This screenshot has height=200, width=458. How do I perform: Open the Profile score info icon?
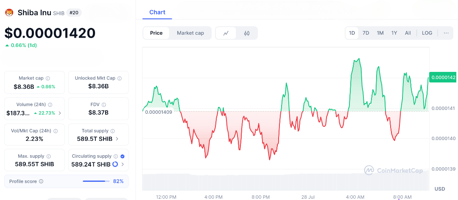[41, 181]
